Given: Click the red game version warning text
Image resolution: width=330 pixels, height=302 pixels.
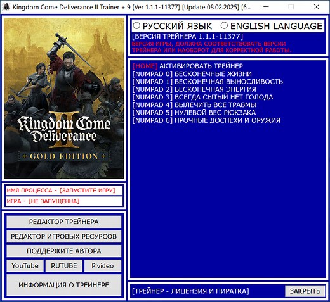Looking at the screenshot, I should tap(211, 47).
